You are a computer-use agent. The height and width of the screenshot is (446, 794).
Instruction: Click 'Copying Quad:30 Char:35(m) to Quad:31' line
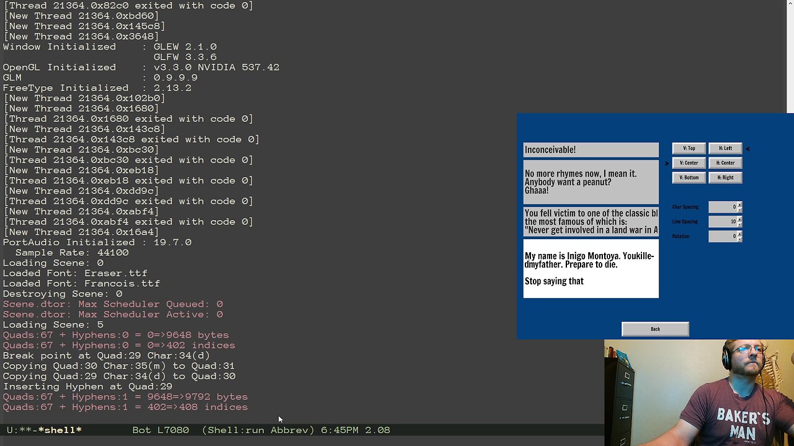pyautogui.click(x=119, y=366)
